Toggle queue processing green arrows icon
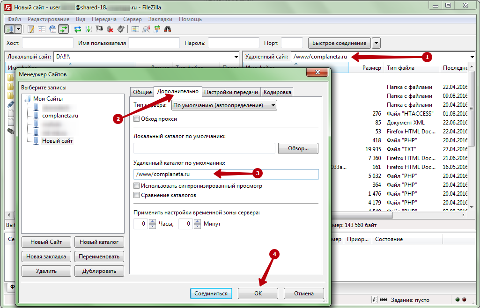Viewport: 480px width, 308px height. tap(89, 29)
